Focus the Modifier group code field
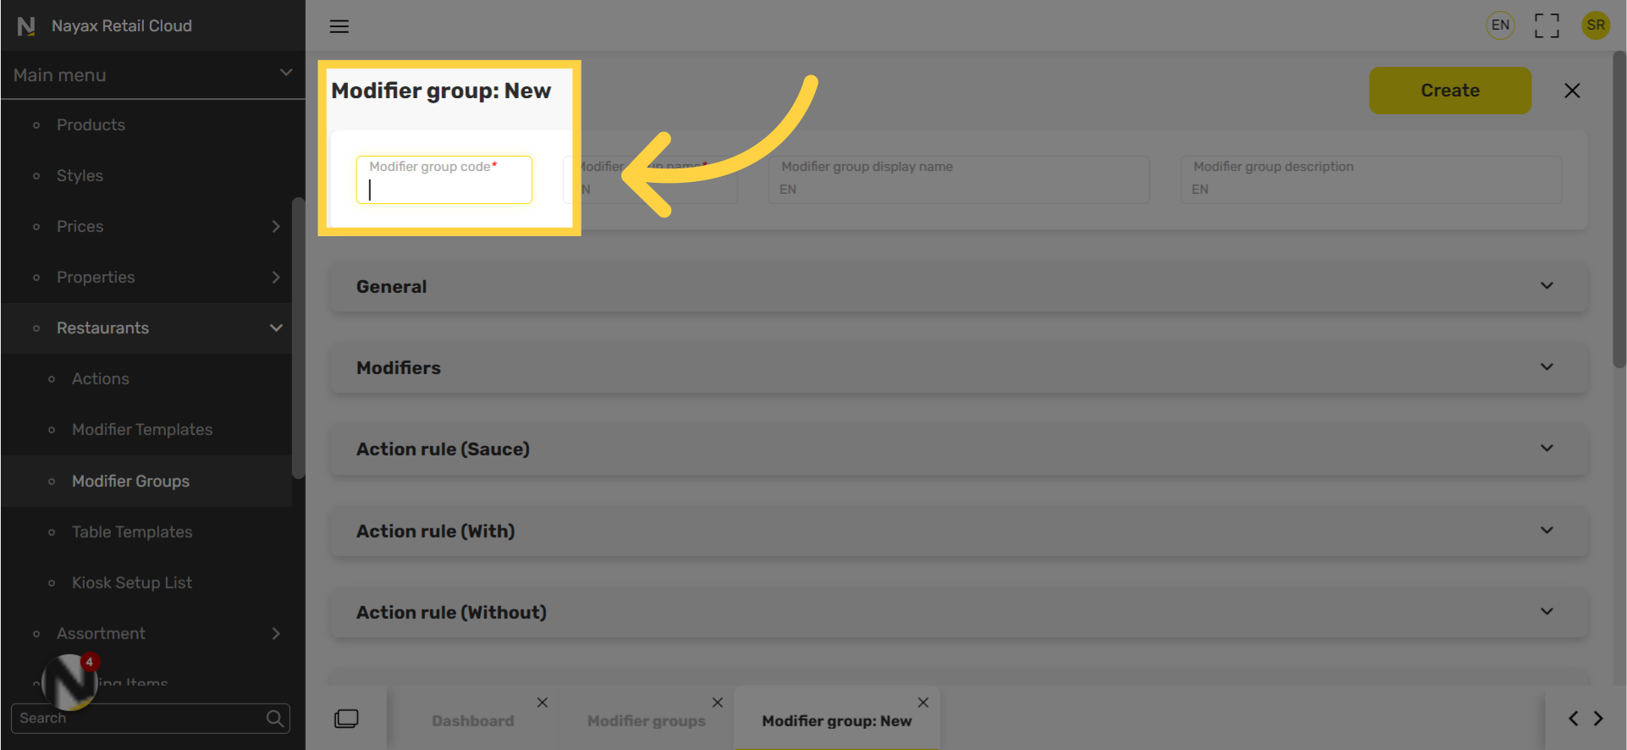 tap(444, 179)
